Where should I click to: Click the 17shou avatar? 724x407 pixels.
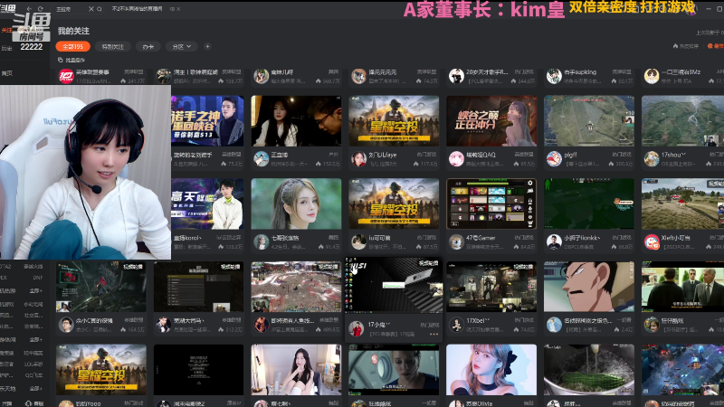coord(652,159)
